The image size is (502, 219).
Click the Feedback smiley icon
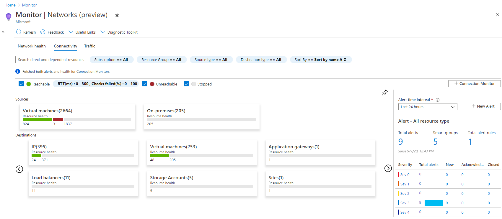(x=43, y=32)
